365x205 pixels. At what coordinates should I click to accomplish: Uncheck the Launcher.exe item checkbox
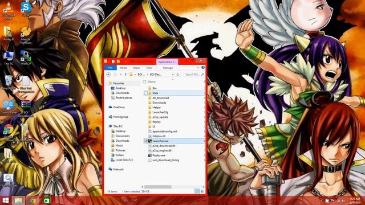coord(146,141)
